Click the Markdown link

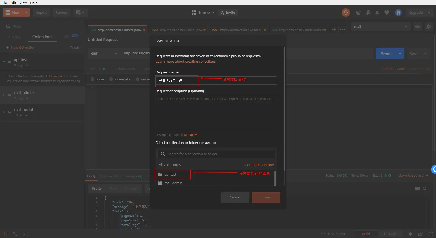[191, 135]
